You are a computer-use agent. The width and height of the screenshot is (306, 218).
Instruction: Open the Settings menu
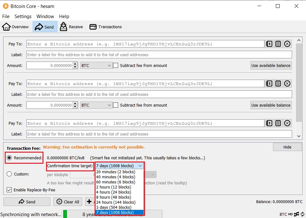point(23,17)
